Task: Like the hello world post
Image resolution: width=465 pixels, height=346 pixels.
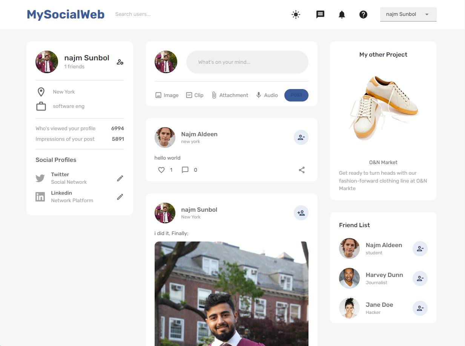Action: tap(161, 170)
